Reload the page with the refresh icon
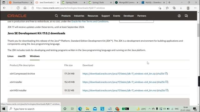Image resolution: width=200 pixels, height=112 pixels. click(x=18, y=8)
